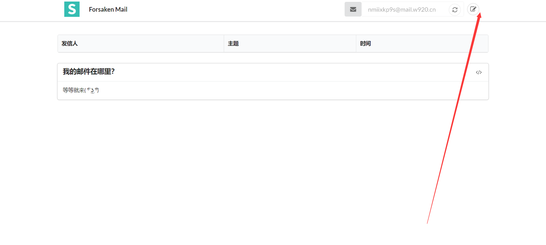Click the edit address pencil icon
Viewport: 546px width, 245px height.
tap(473, 9)
